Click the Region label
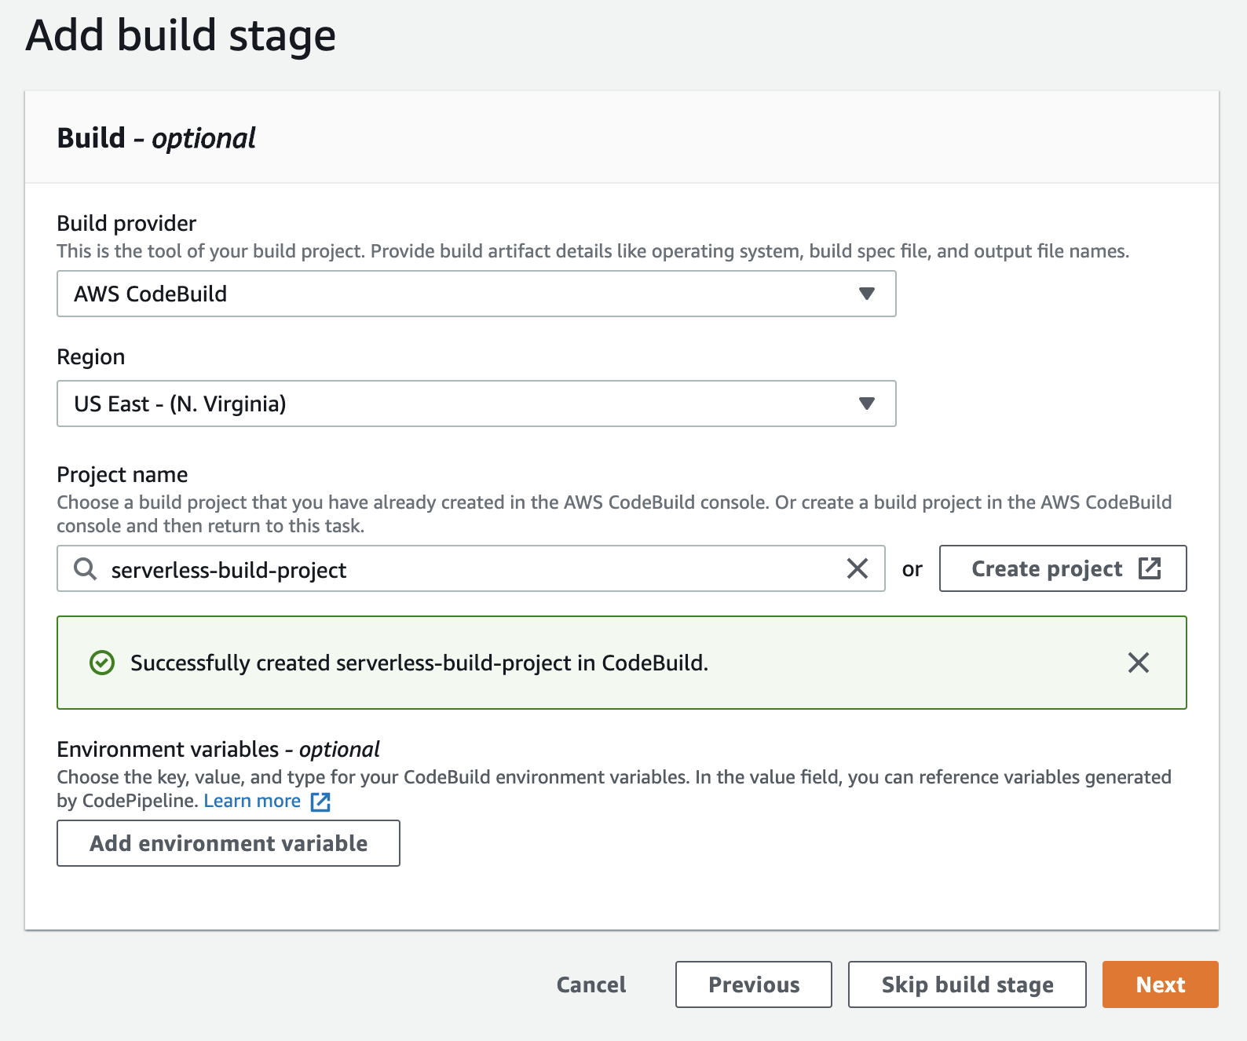 pos(91,357)
